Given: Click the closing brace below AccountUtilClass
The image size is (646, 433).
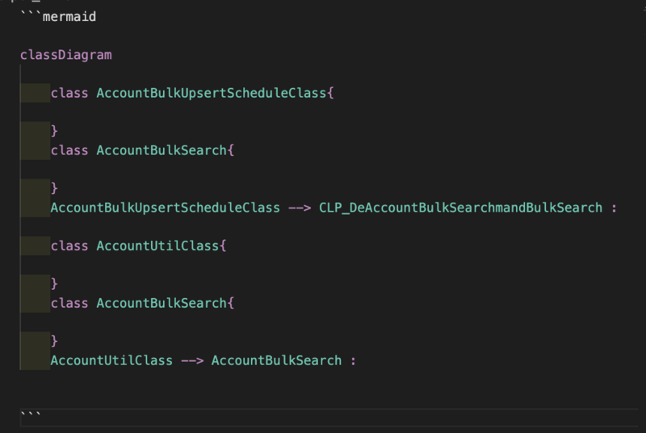Looking at the screenshot, I should coord(54,284).
